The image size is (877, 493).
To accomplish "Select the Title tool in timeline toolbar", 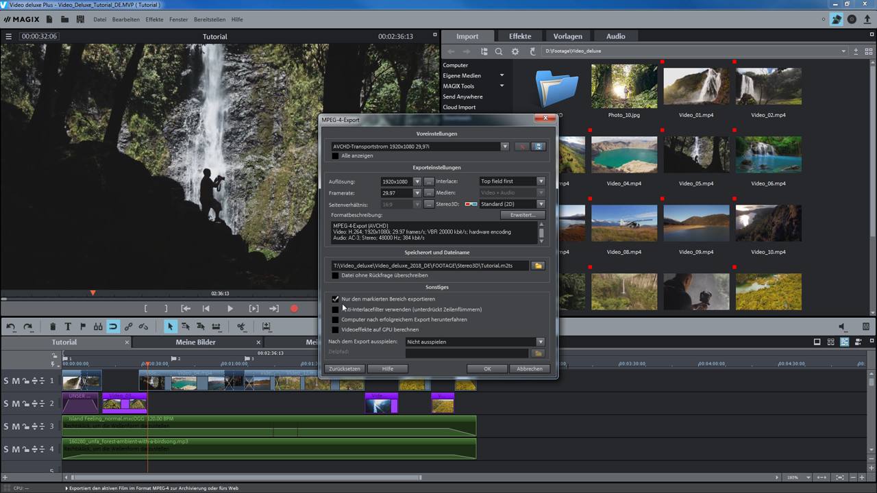I will point(68,327).
